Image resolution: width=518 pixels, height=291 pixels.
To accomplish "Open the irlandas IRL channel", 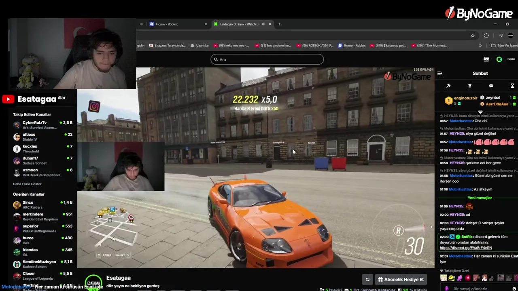I will (42, 252).
